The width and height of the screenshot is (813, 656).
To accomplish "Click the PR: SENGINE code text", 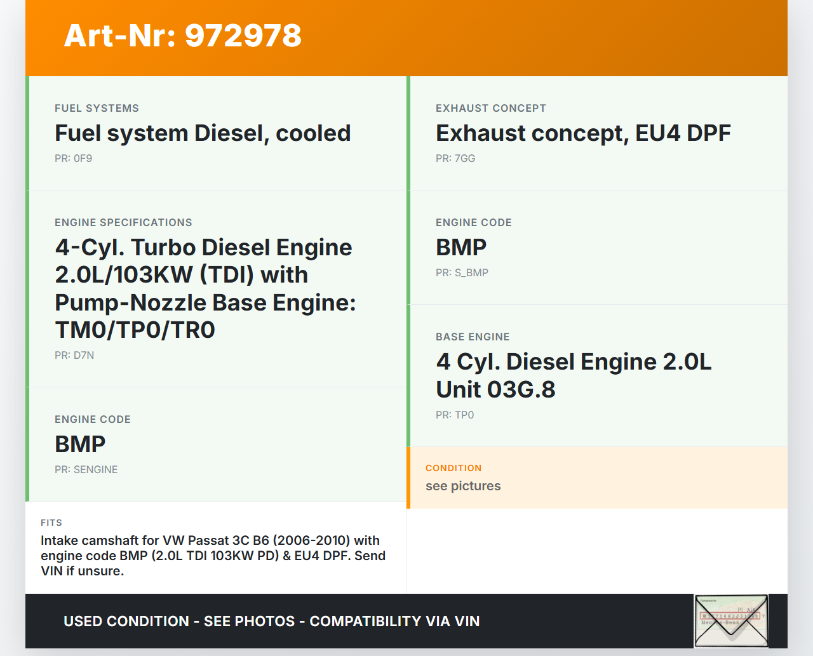I will [86, 470].
